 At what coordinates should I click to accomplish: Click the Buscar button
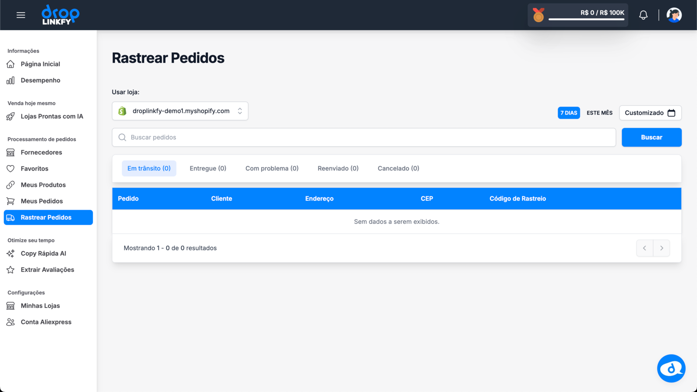click(x=651, y=137)
